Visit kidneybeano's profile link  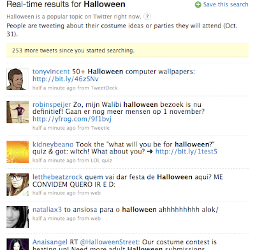(x=53, y=145)
